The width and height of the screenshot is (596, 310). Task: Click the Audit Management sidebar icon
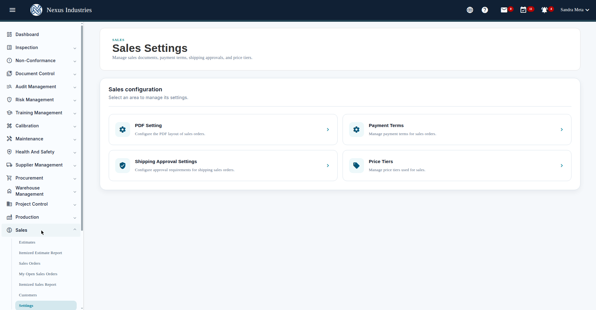tap(9, 87)
